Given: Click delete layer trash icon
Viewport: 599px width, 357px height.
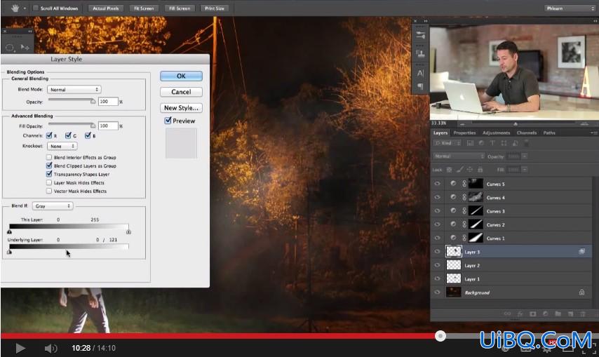Looking at the screenshot, I should click(583, 314).
